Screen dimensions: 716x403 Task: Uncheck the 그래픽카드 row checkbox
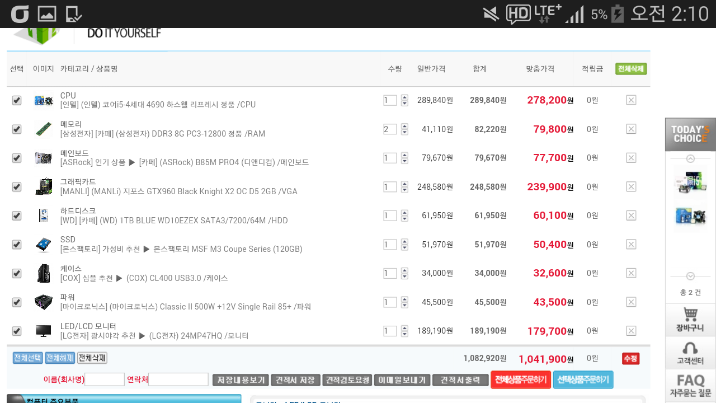click(x=17, y=186)
